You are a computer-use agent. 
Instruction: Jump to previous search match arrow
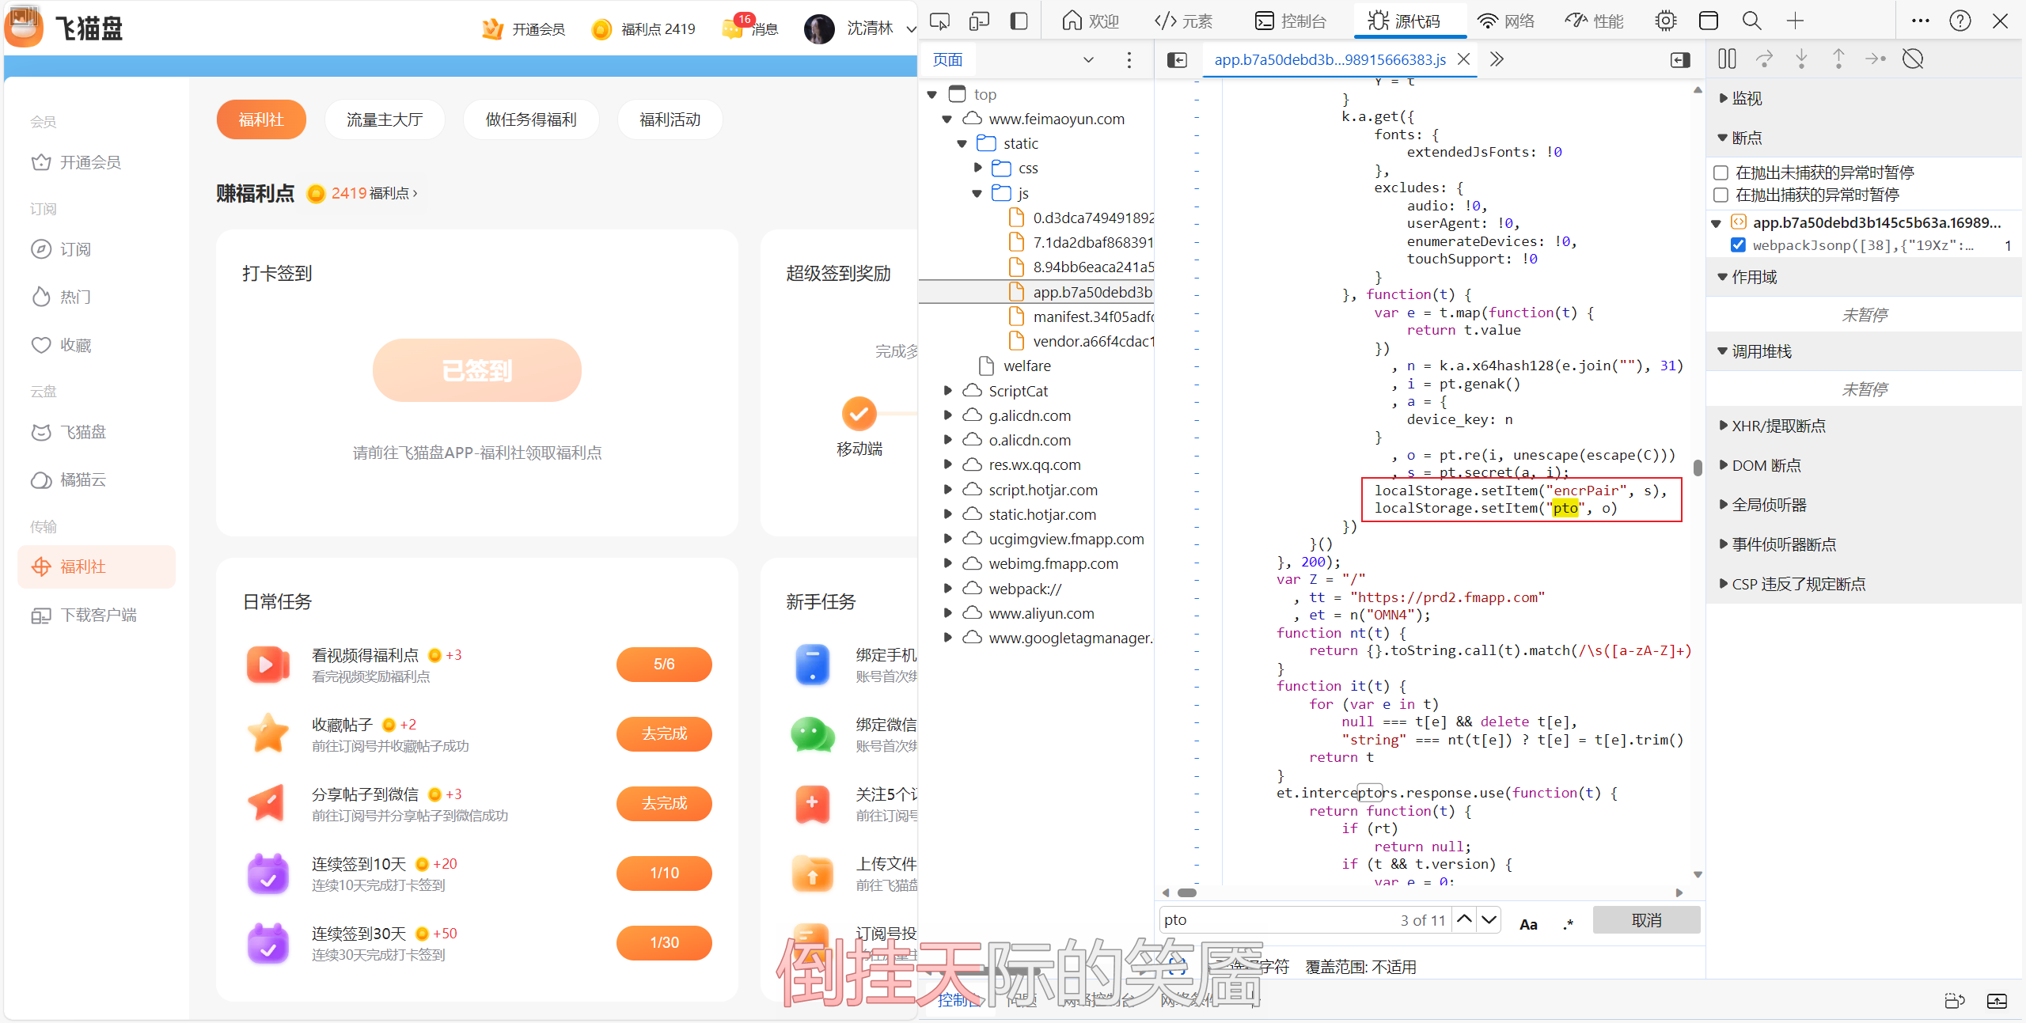[x=1464, y=919]
